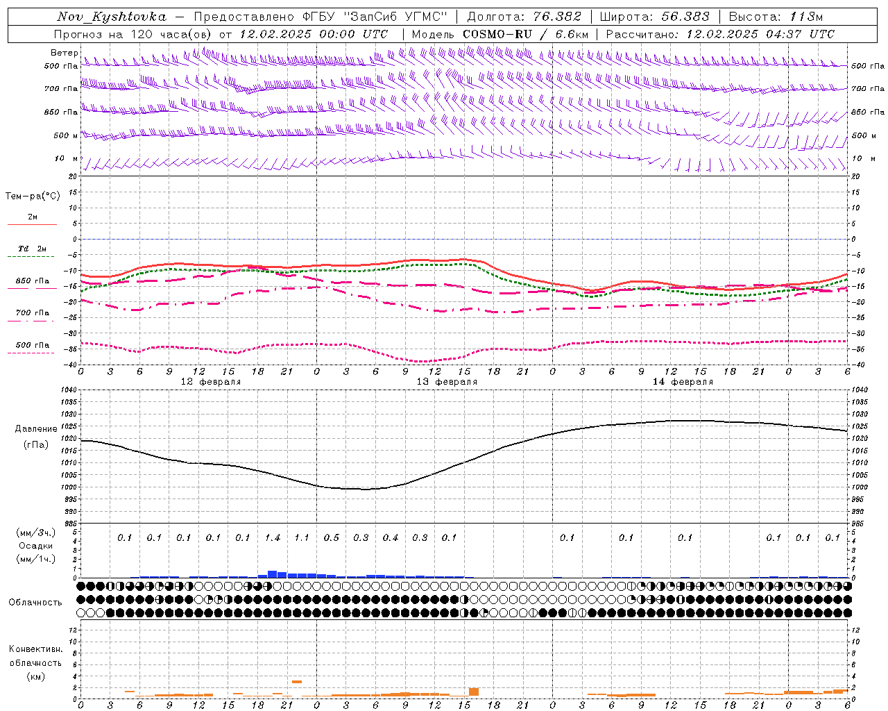This screenshot has width=888, height=711.
Task: Click the '0.5' precipitation value
Action: click(332, 538)
